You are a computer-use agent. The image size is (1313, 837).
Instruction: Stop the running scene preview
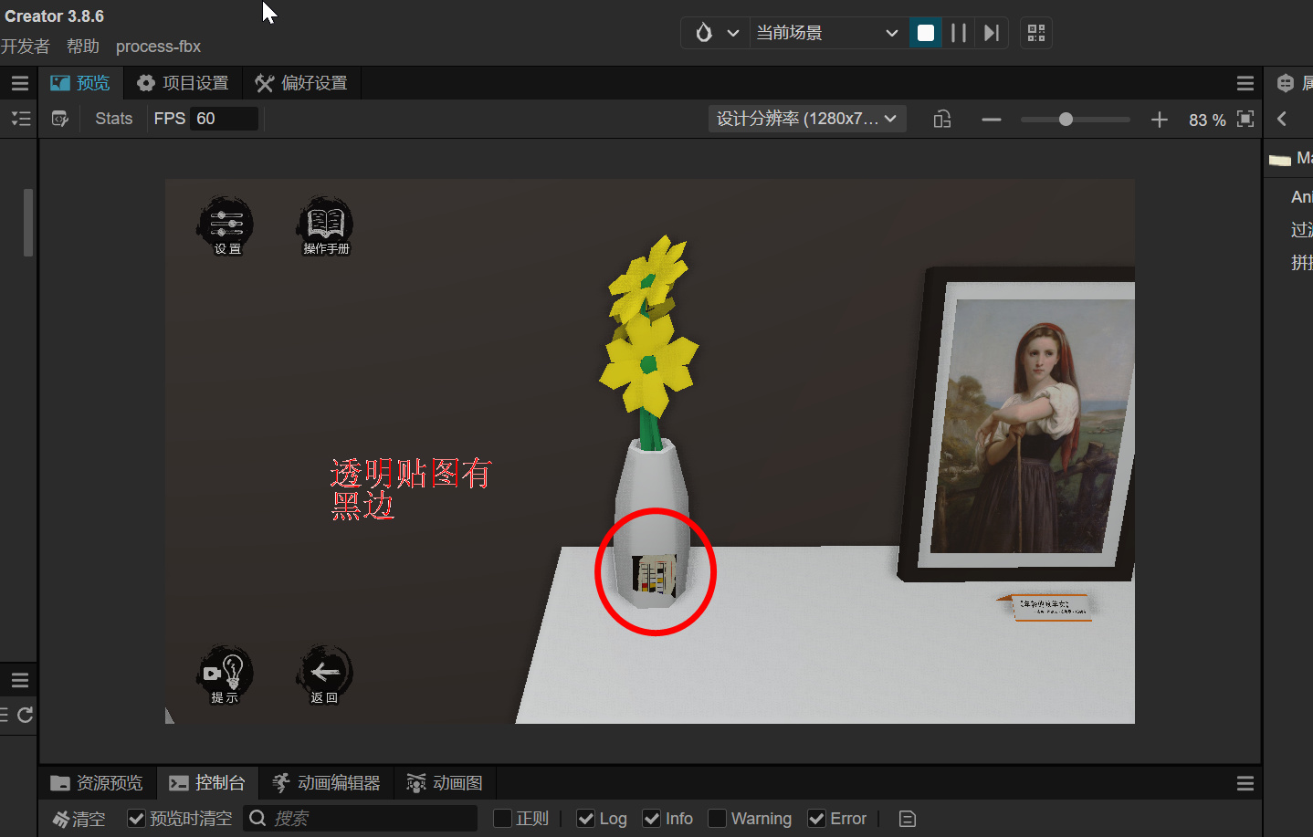pos(925,33)
